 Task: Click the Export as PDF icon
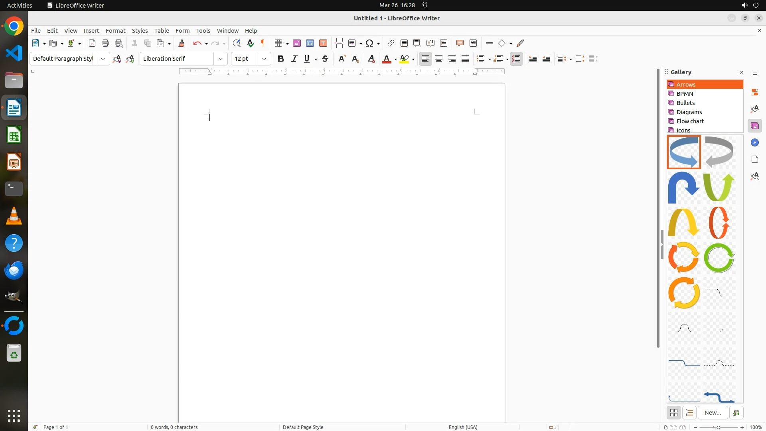click(x=92, y=43)
